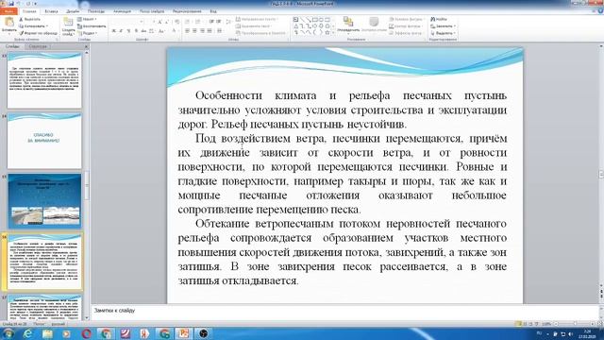Open the font name combo box
The image size is (604, 340).
point(127,22)
